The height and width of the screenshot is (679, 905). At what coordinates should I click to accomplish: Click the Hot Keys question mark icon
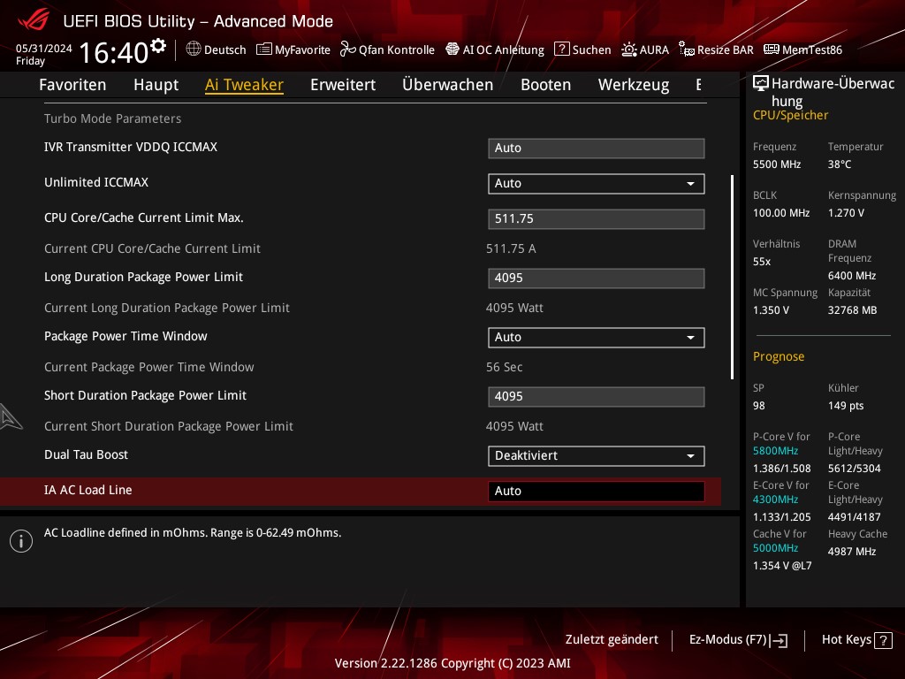[x=883, y=640]
